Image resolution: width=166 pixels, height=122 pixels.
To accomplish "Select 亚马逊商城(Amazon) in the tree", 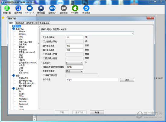I will click(28, 63).
